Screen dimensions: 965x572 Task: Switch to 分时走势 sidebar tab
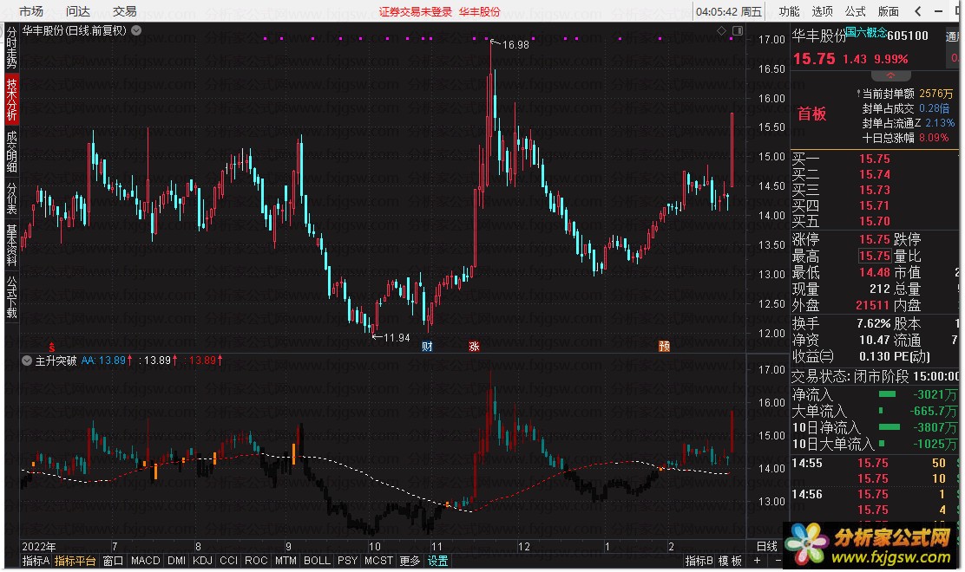coord(11,48)
